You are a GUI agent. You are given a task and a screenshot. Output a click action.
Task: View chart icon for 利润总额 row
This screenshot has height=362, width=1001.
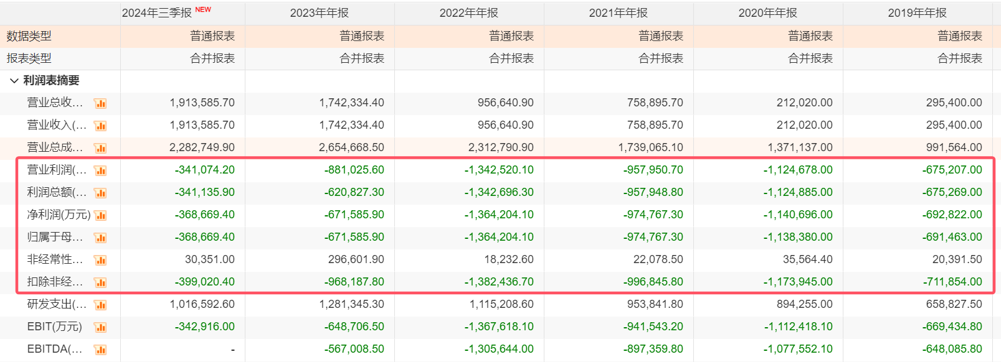tap(100, 193)
